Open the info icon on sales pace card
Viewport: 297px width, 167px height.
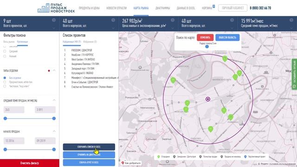(291, 20)
